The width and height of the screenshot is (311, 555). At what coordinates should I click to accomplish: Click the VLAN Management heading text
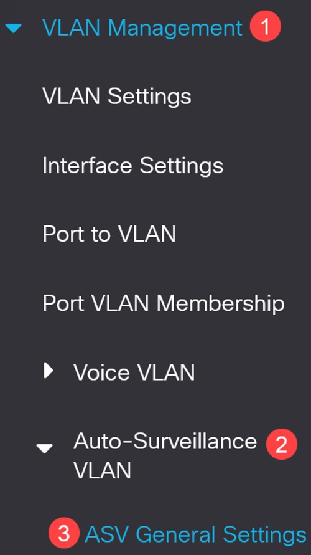(x=142, y=27)
